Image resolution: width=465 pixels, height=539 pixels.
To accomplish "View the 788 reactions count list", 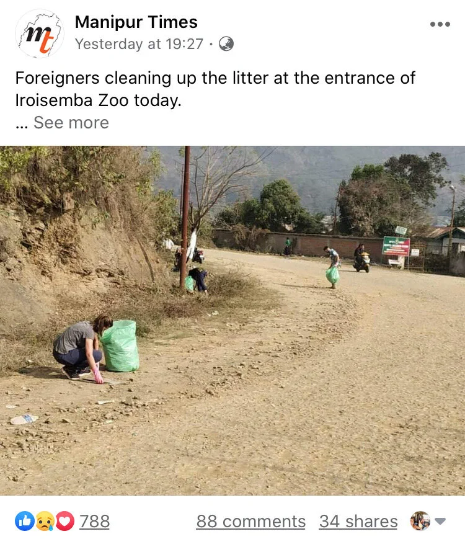I will (94, 521).
